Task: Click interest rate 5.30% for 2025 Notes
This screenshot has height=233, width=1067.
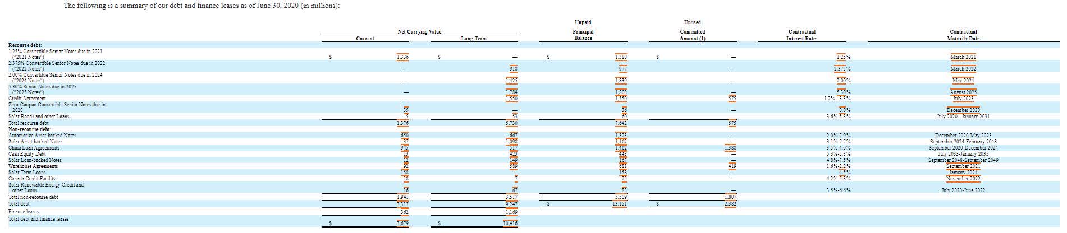Action: coord(844,92)
